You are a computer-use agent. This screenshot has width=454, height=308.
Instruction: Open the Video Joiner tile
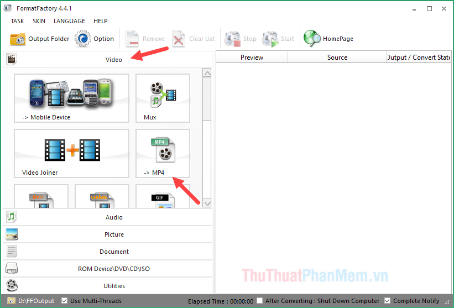coord(71,153)
